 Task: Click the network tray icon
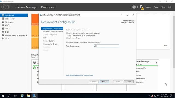click(x=155, y=96)
